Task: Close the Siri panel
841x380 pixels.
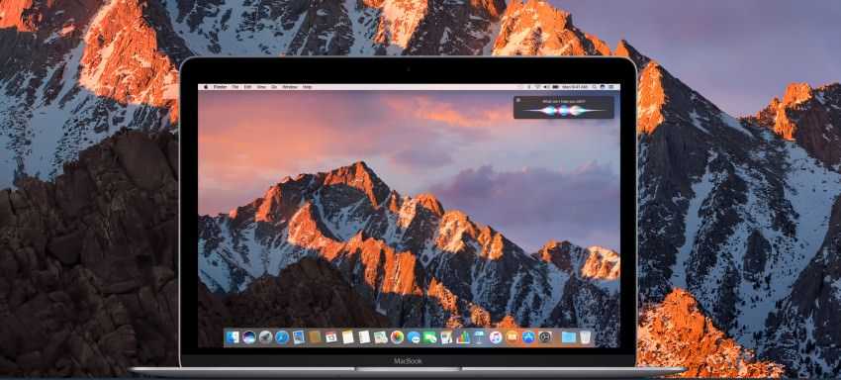Action: click(518, 100)
